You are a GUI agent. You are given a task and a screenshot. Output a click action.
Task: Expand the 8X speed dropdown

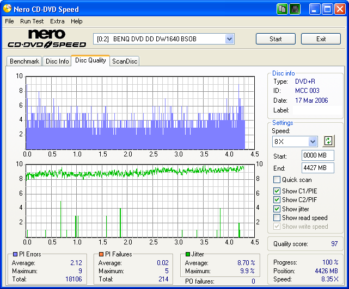(x=313, y=141)
